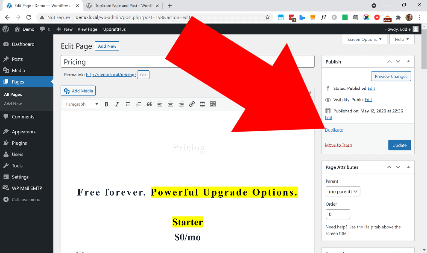Open the Parent page dropdown
This screenshot has width=427, height=253.
(343, 192)
